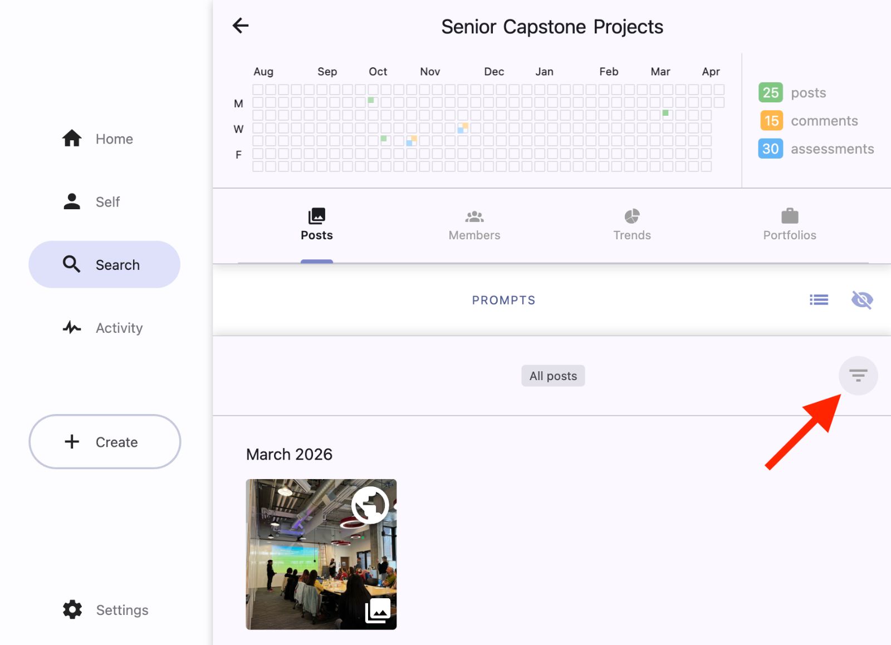Click the back arrow icon
Viewport: 891px width, 645px height.
241,26
